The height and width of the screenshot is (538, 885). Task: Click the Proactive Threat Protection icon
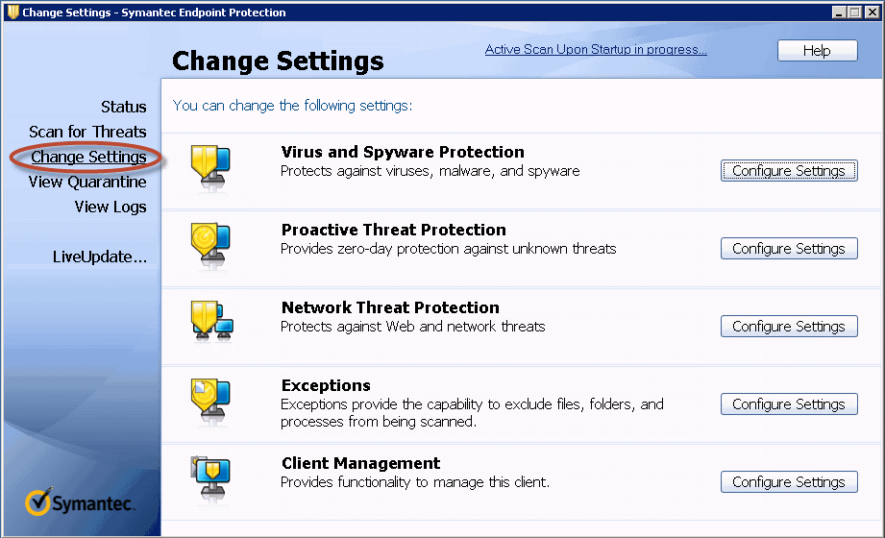coord(209,243)
